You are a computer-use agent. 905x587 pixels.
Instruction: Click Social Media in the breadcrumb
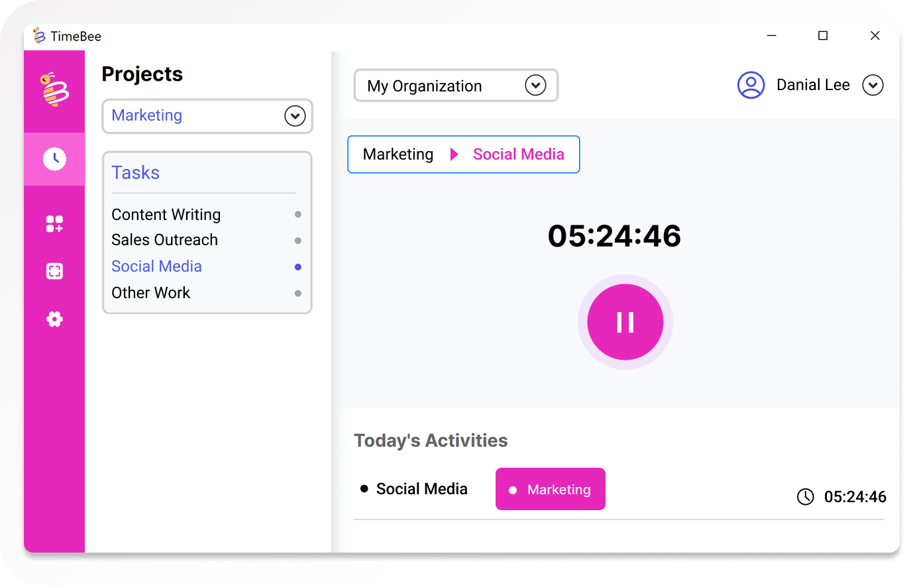[518, 154]
